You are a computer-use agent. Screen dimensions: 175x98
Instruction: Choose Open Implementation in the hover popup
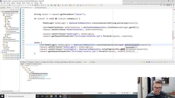tap(131, 49)
